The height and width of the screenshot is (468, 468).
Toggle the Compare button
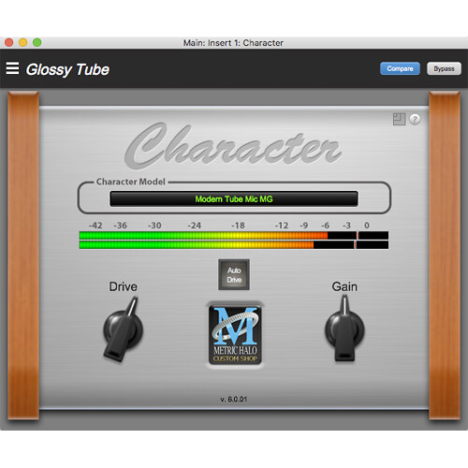(x=400, y=68)
